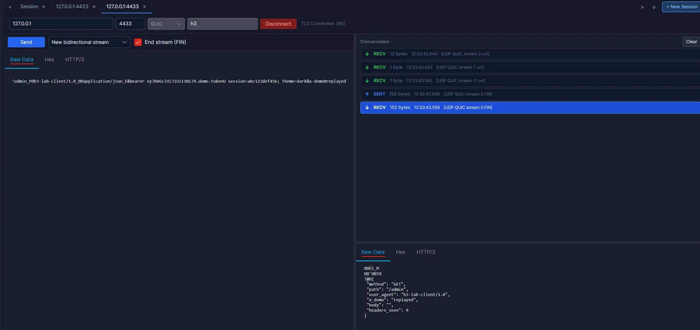The height and width of the screenshot is (330, 700).
Task: Switch to the Session tab
Action: [x=29, y=7]
